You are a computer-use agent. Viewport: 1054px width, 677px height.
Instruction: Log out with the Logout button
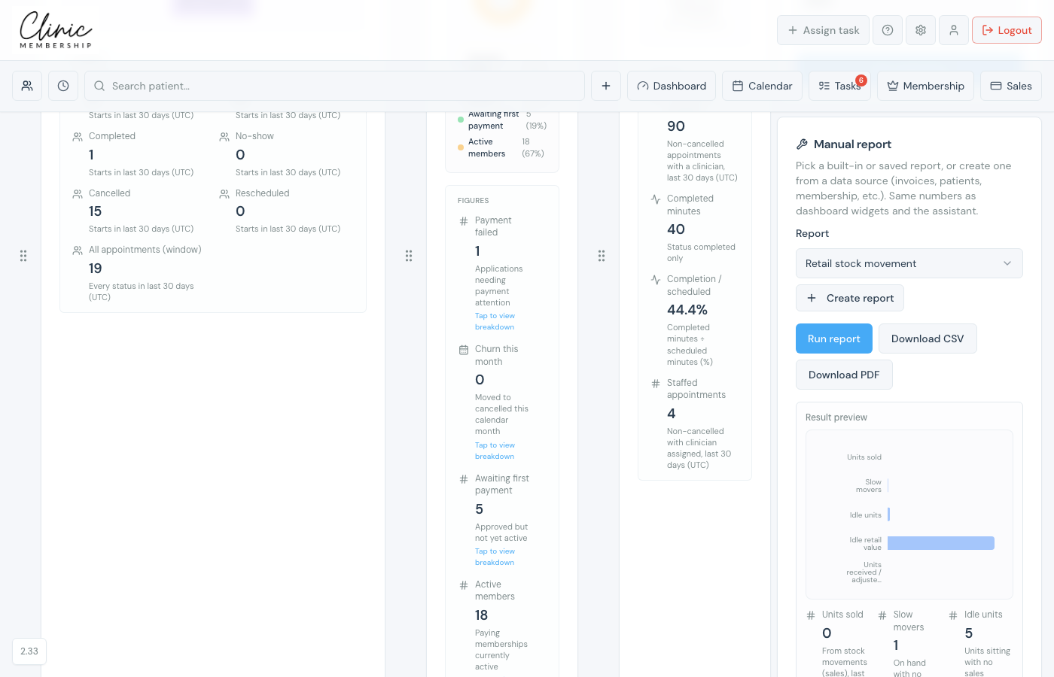(1007, 30)
